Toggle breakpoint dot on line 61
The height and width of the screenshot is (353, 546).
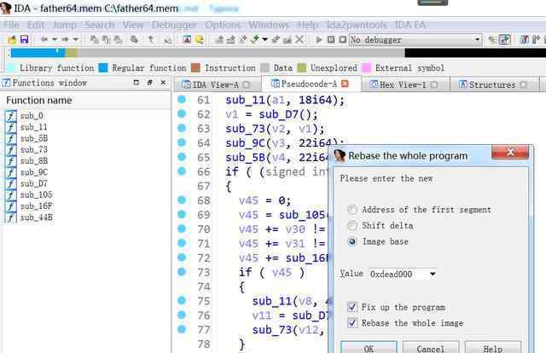point(181,100)
